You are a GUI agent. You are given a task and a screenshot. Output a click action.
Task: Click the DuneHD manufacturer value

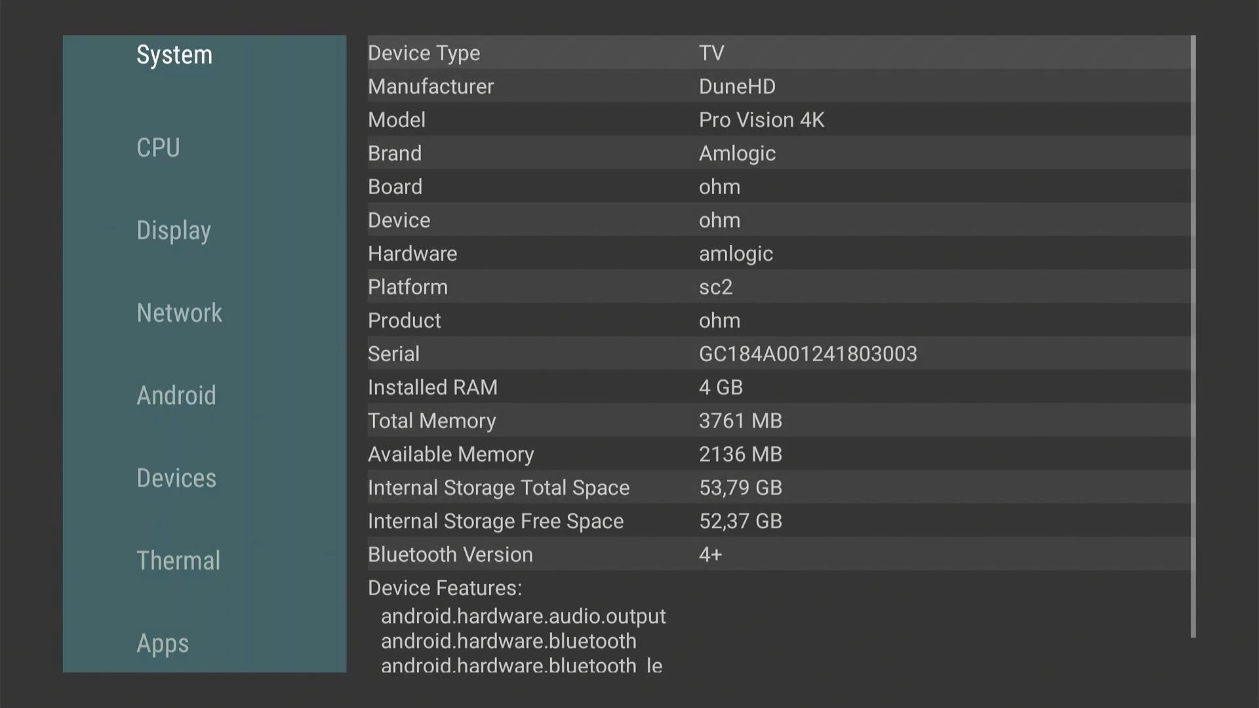coord(737,87)
